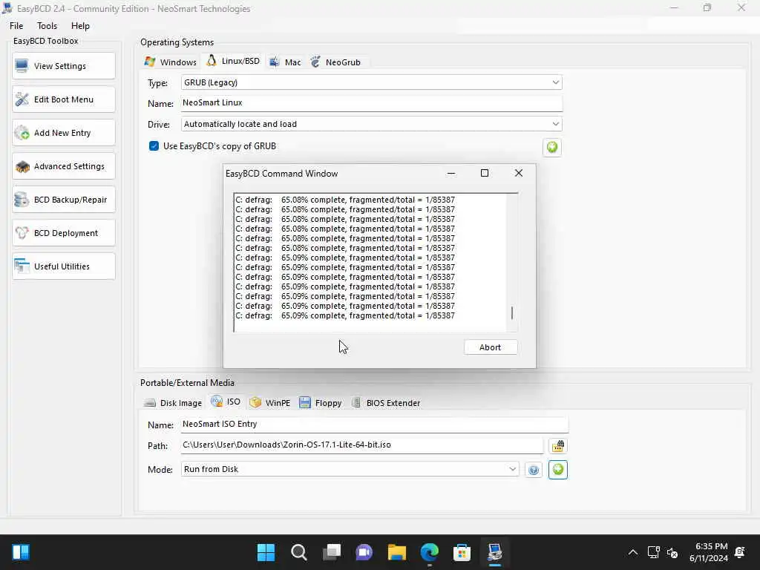760x570 pixels.
Task: Click the Edit Boot Menu tools icon
Action: pyautogui.click(x=22, y=99)
